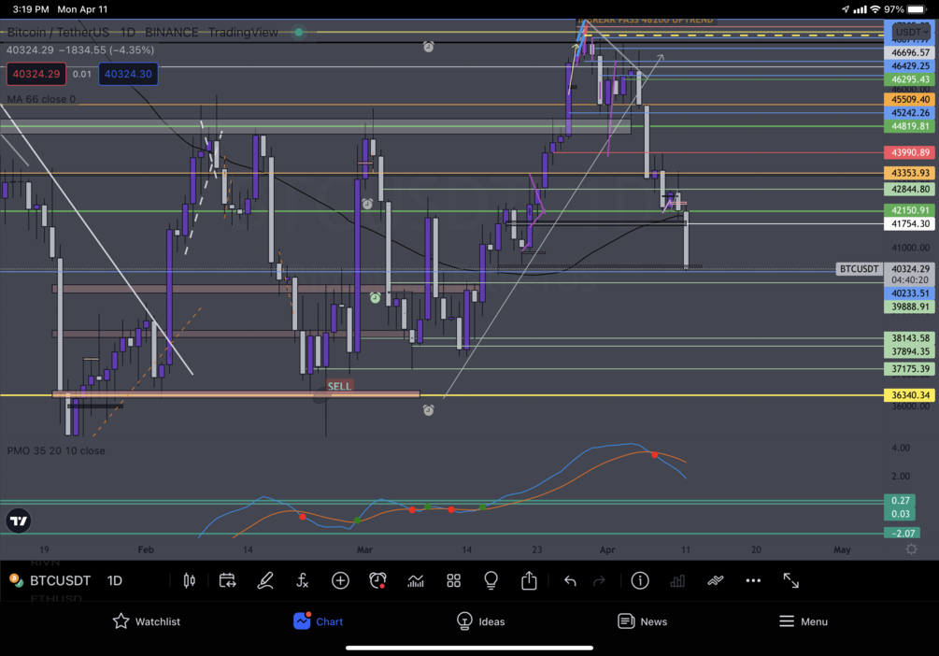Select the blue 45242.26 price label

[910, 113]
